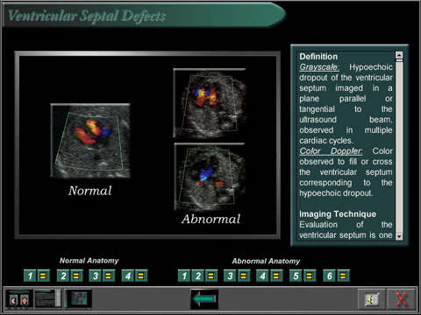Image resolution: width=421 pixels, height=315 pixels.
Task: Open Abnormal Anatomy image 4
Action: click(262, 276)
